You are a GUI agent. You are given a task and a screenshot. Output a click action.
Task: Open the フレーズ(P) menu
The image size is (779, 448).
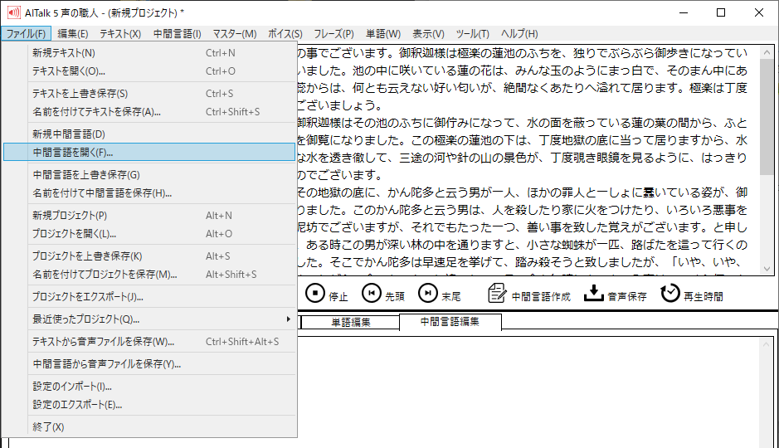click(334, 34)
